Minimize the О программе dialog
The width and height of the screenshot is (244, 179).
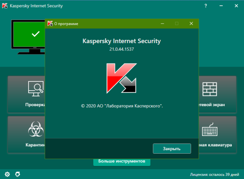point(162,24)
